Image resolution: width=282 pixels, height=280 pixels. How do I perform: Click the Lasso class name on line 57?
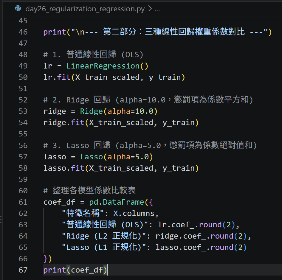point(91,157)
